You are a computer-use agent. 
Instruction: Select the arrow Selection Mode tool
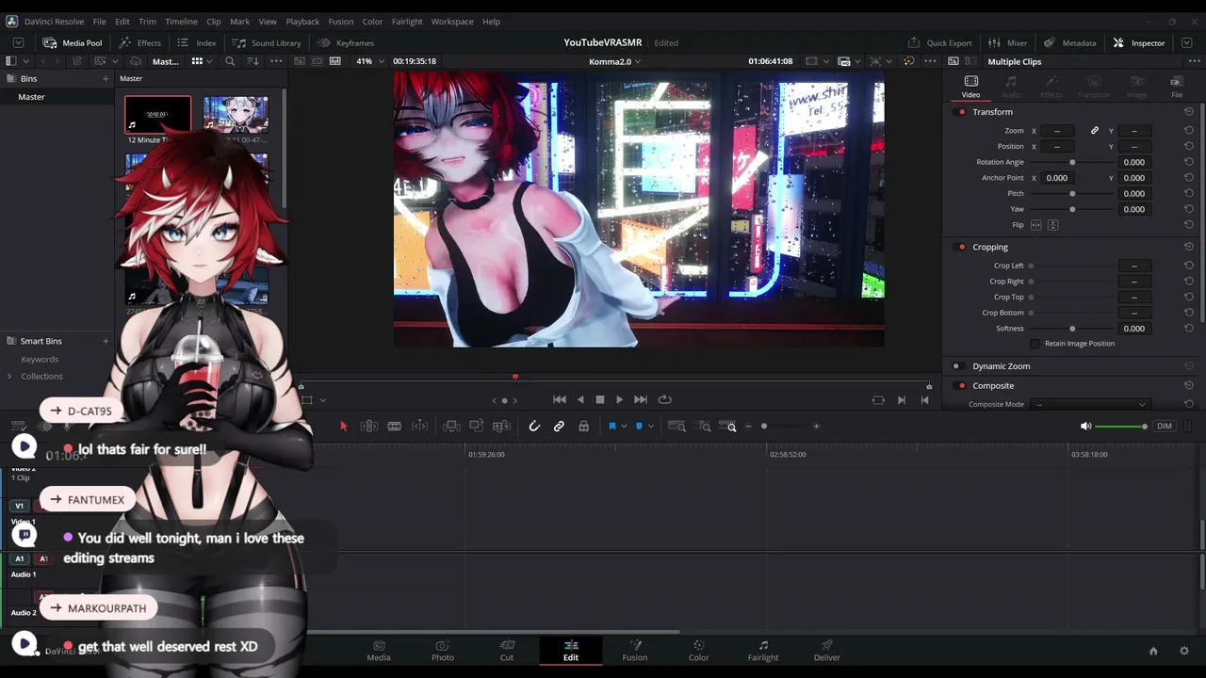click(x=343, y=427)
